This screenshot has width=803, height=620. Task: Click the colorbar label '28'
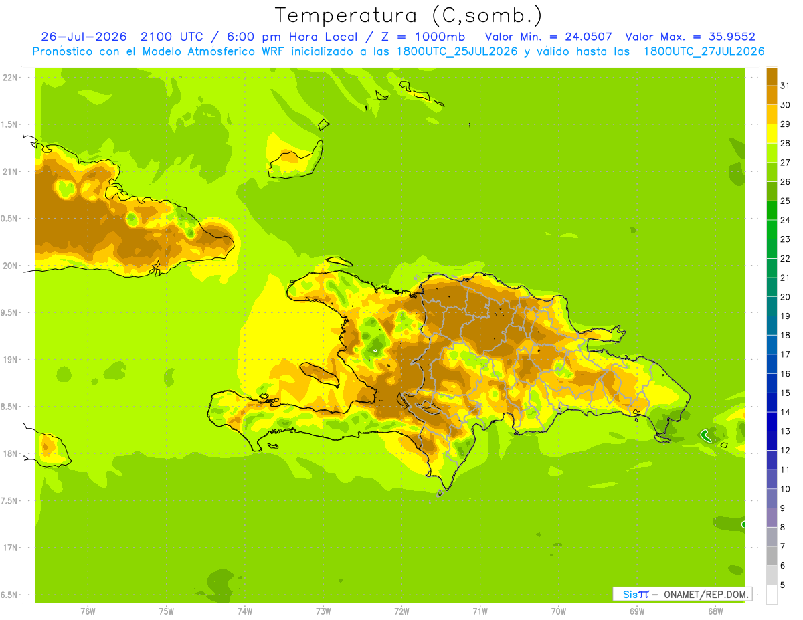point(785,143)
